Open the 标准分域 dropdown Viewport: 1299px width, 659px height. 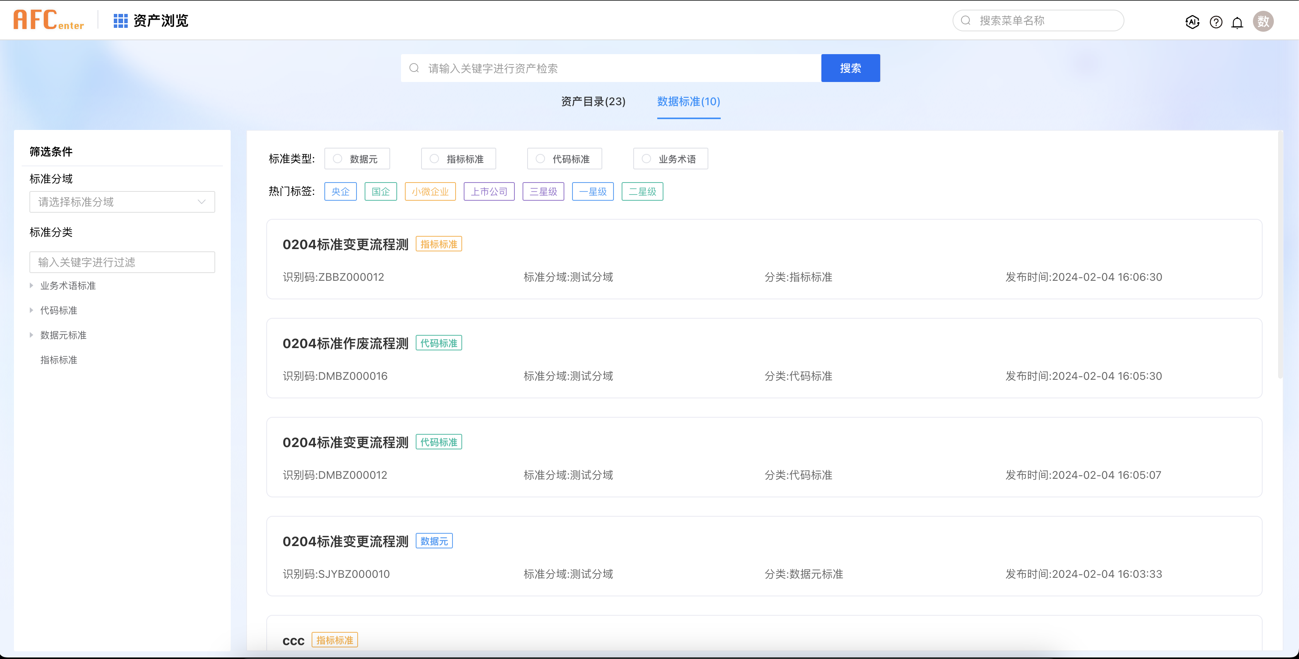coord(123,202)
